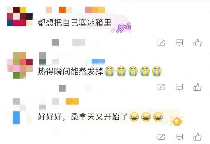Open replies for 热得瞬间能蒸发掉 comment
This screenshot has height=144, width=210.
(x=179, y=87)
